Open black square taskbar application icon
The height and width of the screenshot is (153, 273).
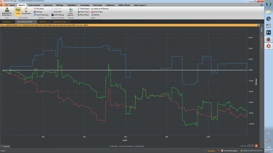point(268,32)
